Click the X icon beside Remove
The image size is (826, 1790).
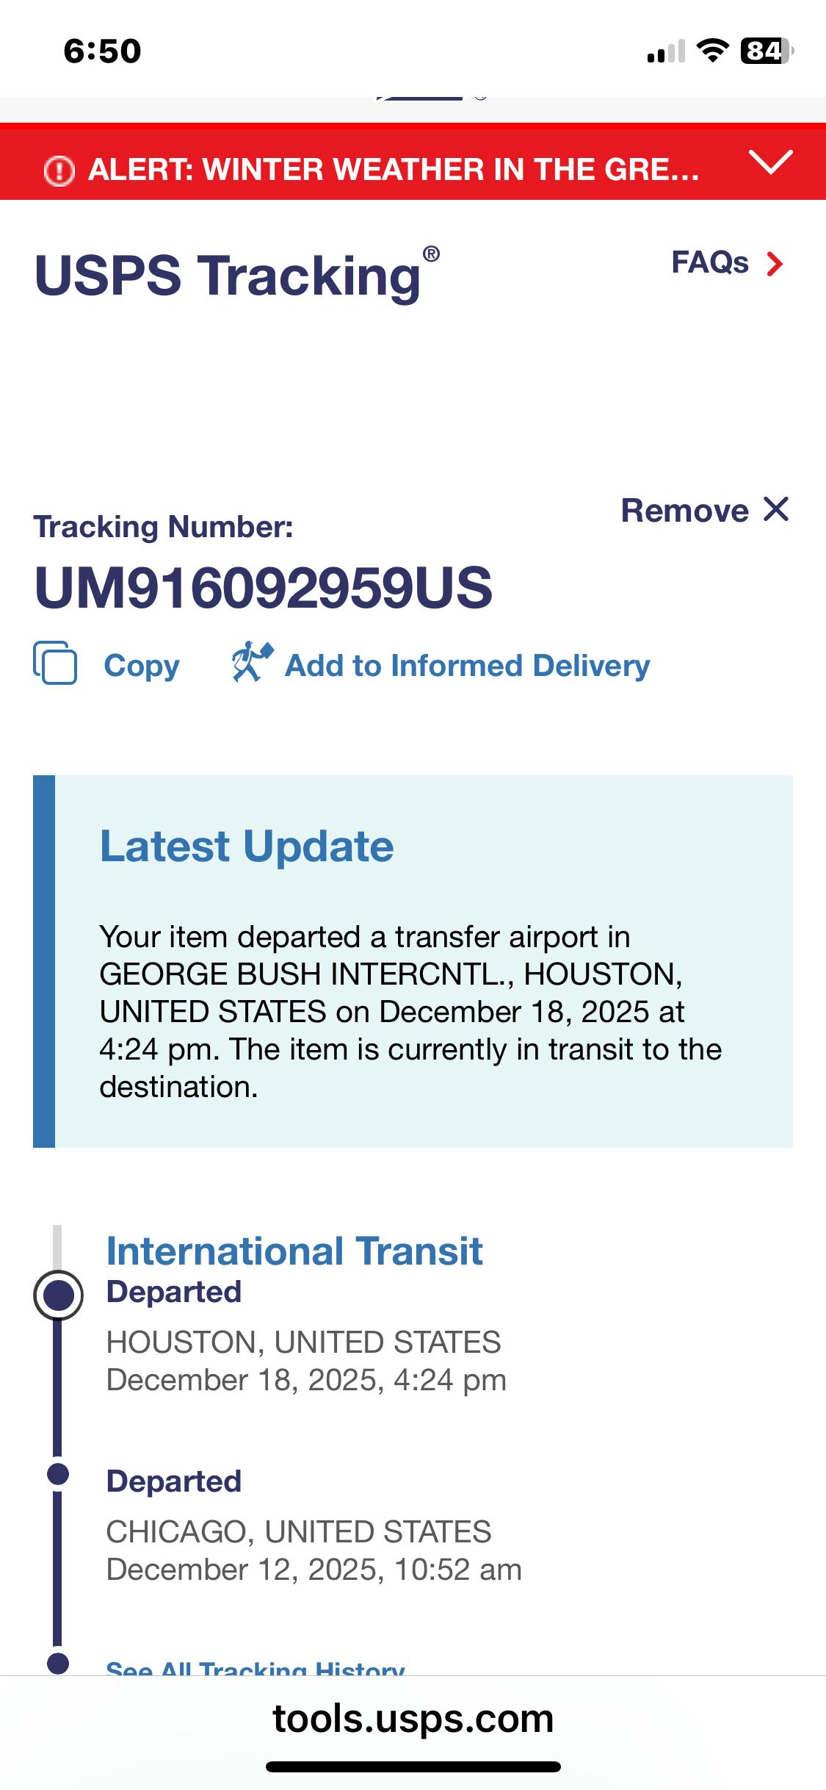(x=775, y=509)
